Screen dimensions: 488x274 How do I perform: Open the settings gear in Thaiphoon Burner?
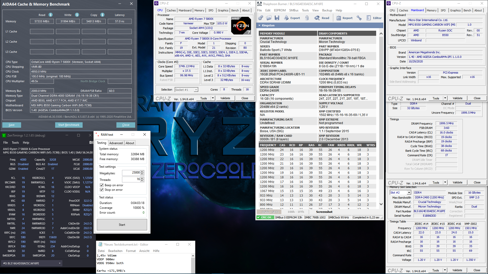[x=261, y=18]
